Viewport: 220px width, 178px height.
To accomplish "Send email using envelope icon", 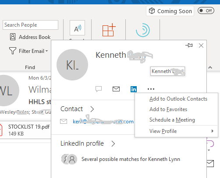I will click(116, 89).
